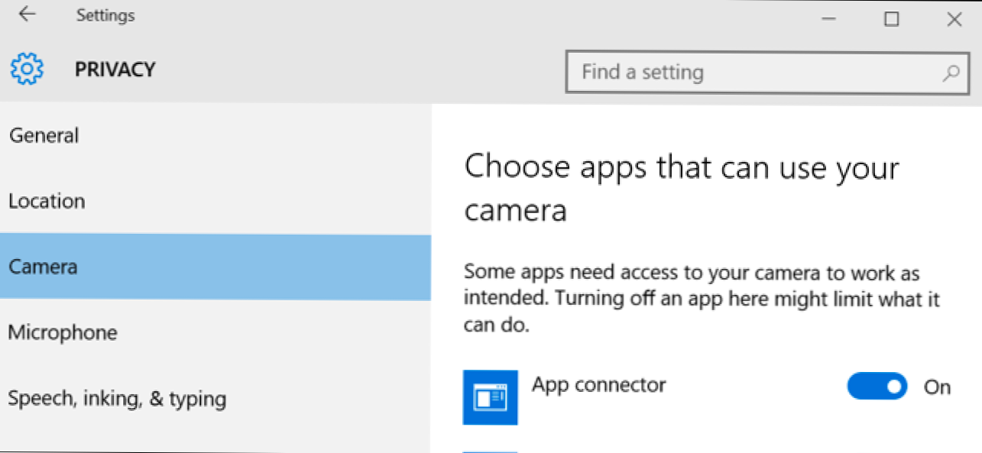Screen dimensions: 982x453
Task: Click the magnifier search icon
Action: pos(951,73)
